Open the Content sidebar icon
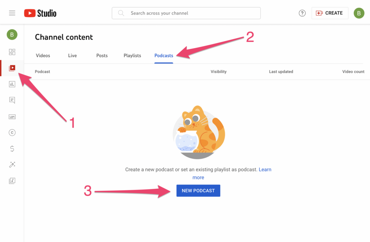Image resolution: width=370 pixels, height=242 pixels. tap(12, 68)
